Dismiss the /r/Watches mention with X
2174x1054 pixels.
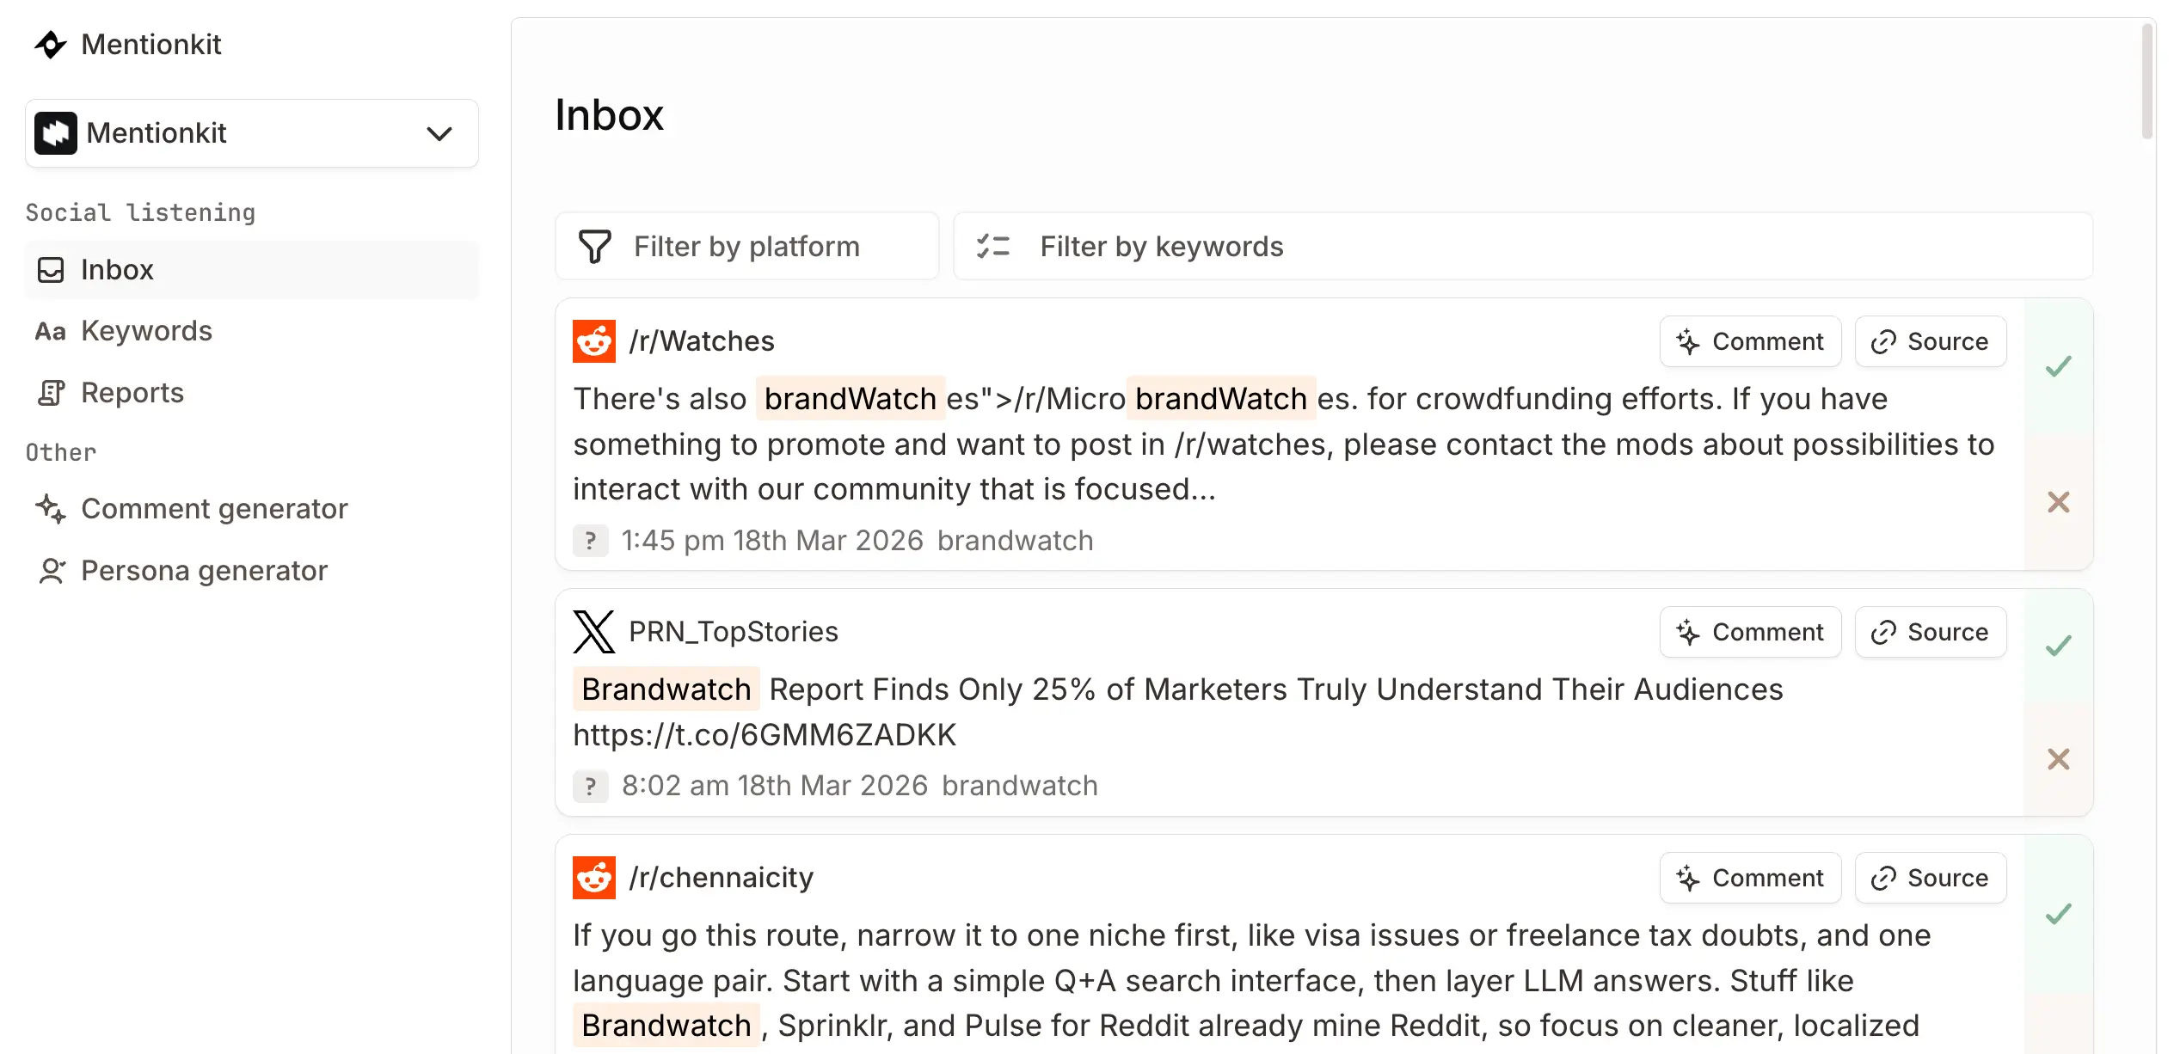(x=2059, y=502)
